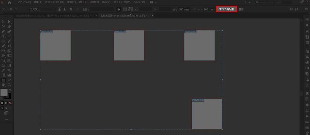Open the Artboard Options icon
Image resolution: width=310 pixels, height=135 pixels.
[x=124, y=9]
